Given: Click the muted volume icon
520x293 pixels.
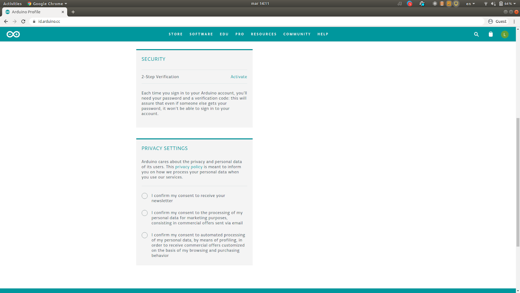Looking at the screenshot, I should coord(493,4).
